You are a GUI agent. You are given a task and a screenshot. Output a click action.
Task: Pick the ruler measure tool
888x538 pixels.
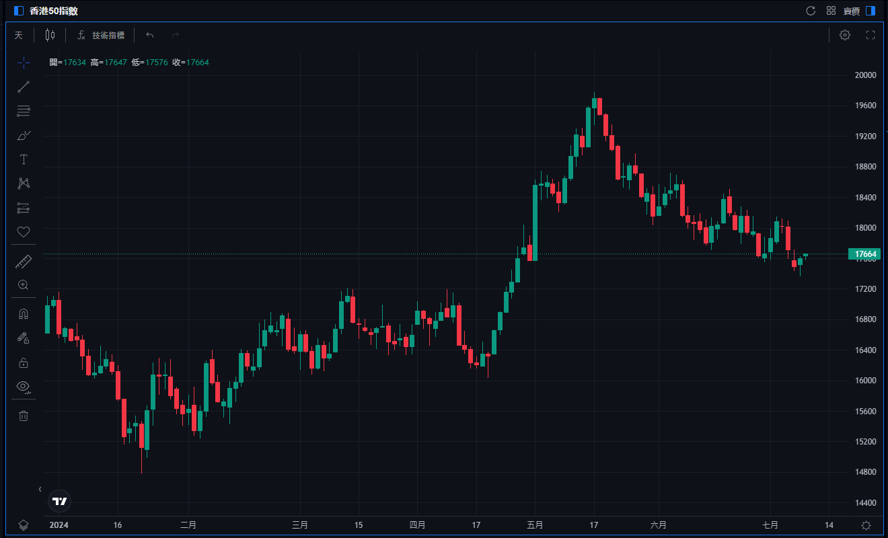point(24,261)
